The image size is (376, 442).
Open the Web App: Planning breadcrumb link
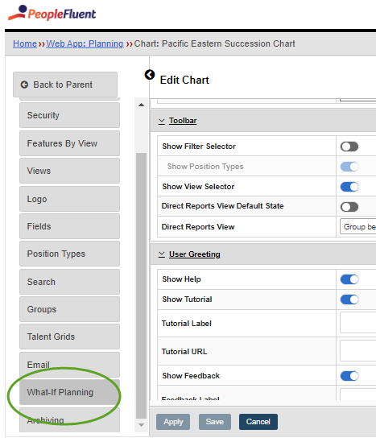(x=85, y=43)
